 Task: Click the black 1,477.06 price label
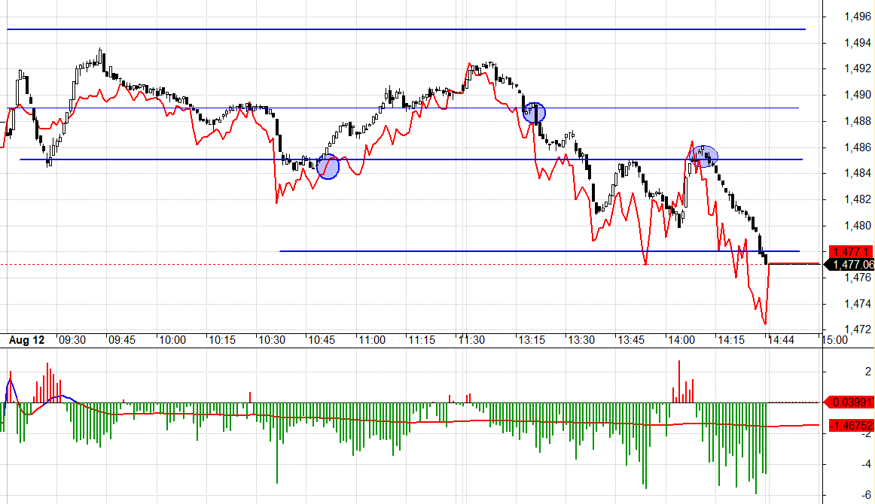(x=849, y=264)
